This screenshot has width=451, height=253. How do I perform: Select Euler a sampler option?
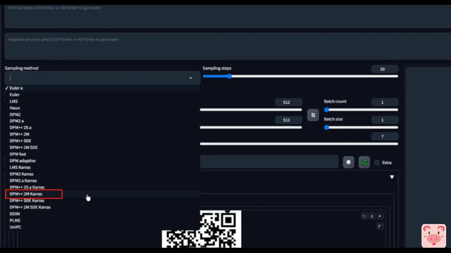[x=102, y=88]
